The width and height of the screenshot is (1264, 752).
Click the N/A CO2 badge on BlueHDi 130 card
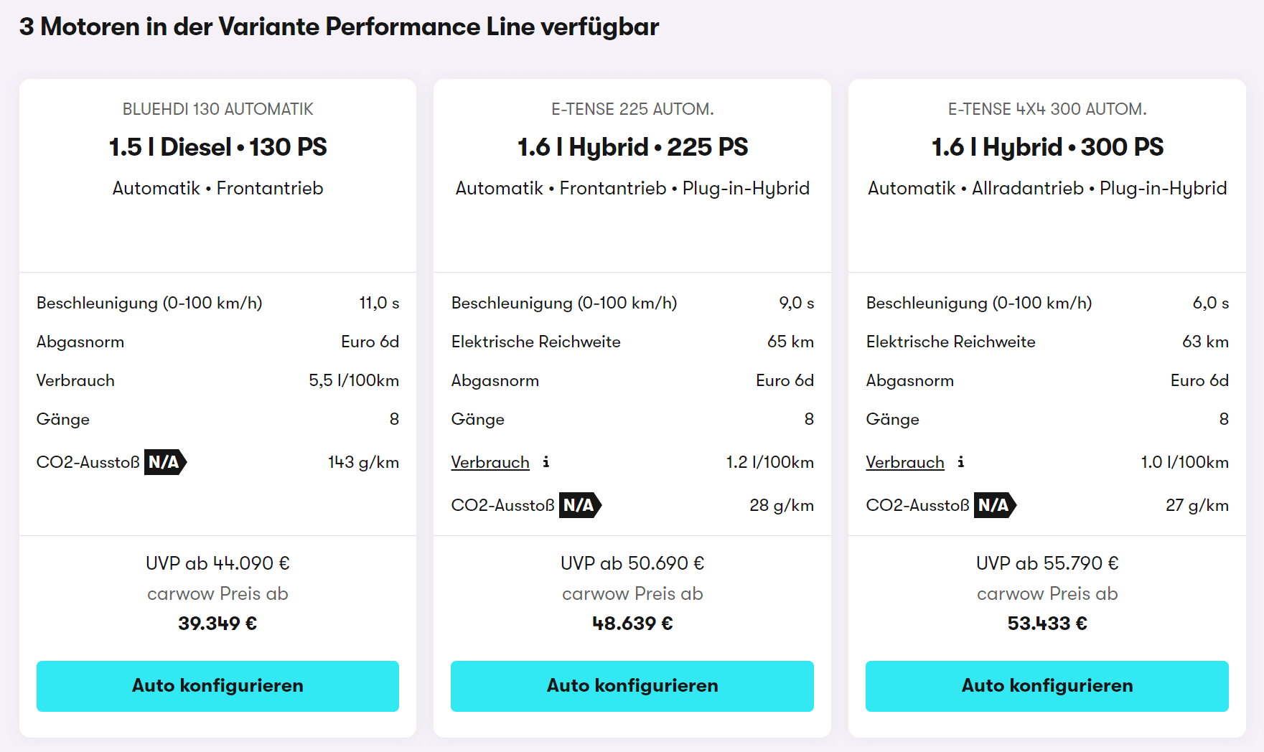pos(166,462)
